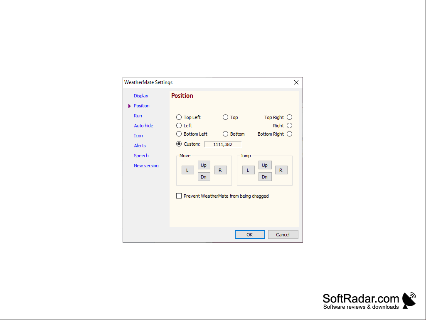Discard changes with the Cancel button
This screenshot has width=426, height=320.
tap(283, 235)
